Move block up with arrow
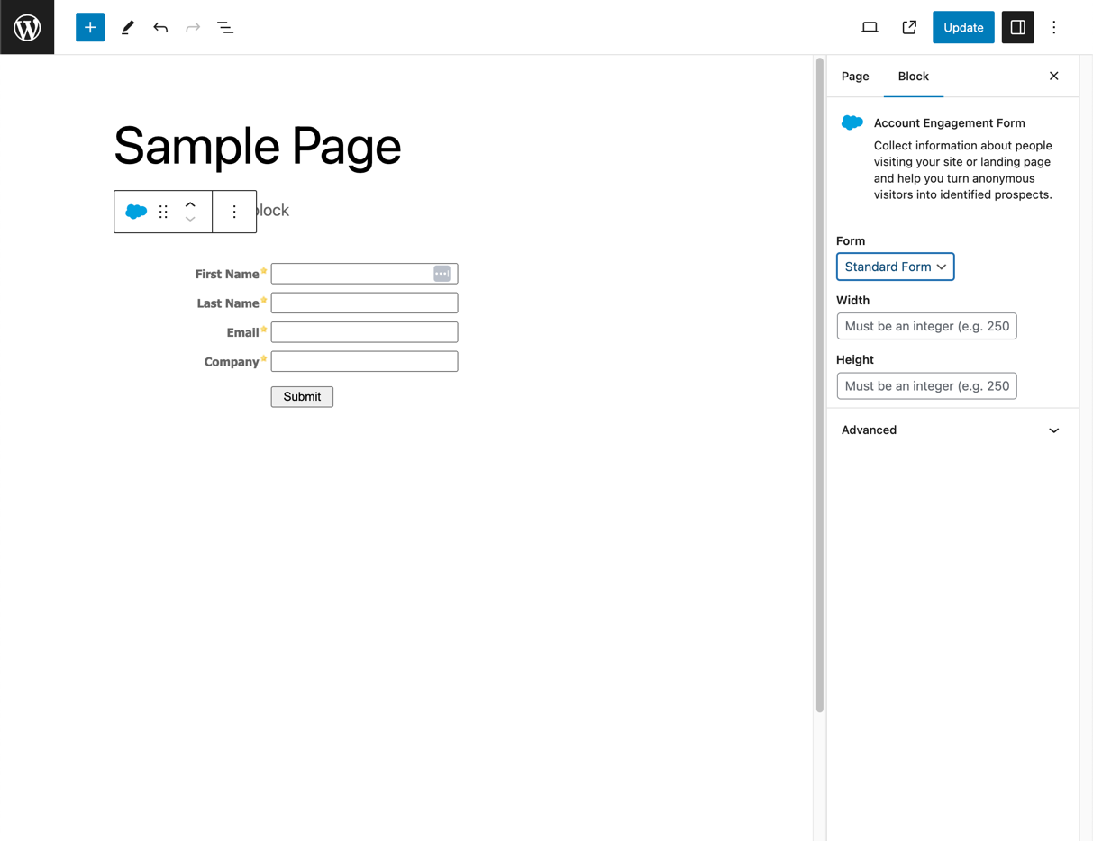This screenshot has height=841, width=1093. pyautogui.click(x=190, y=204)
